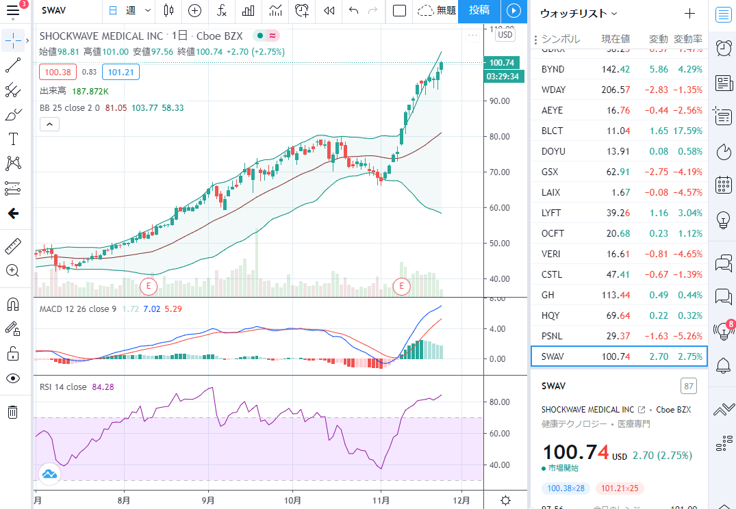Click the buy price 101.21 button

120,73
